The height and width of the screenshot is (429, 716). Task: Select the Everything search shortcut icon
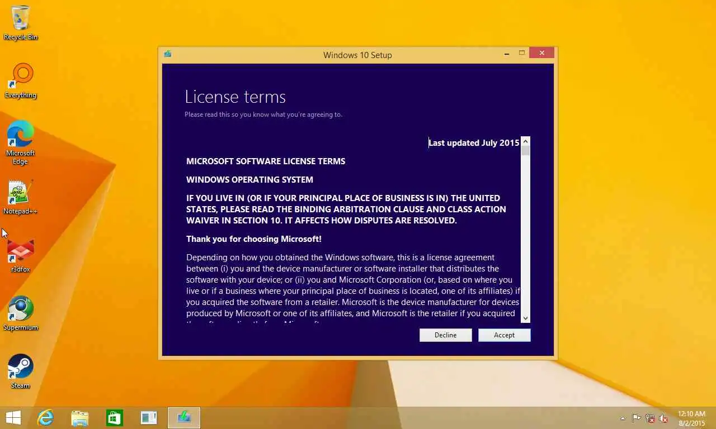[21, 81]
